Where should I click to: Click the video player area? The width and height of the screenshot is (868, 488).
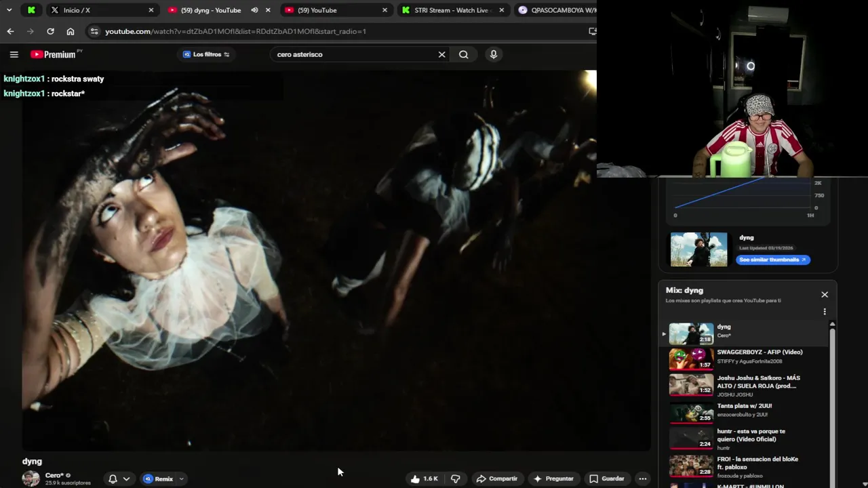336,261
